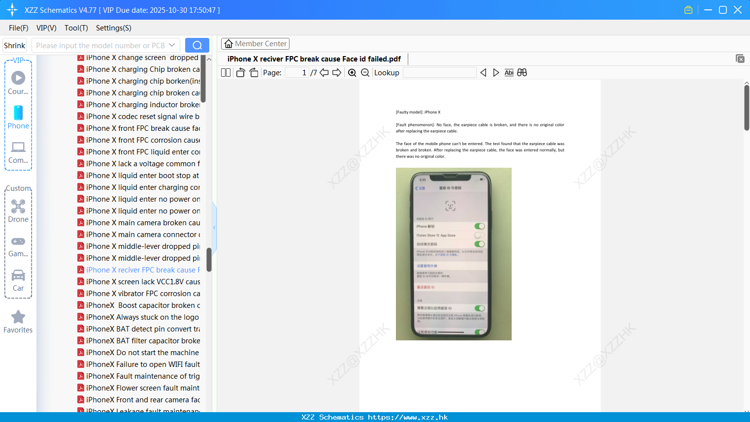This screenshot has height=422, width=750.
Task: Open the model number dropdown arrow
Action: [172, 45]
